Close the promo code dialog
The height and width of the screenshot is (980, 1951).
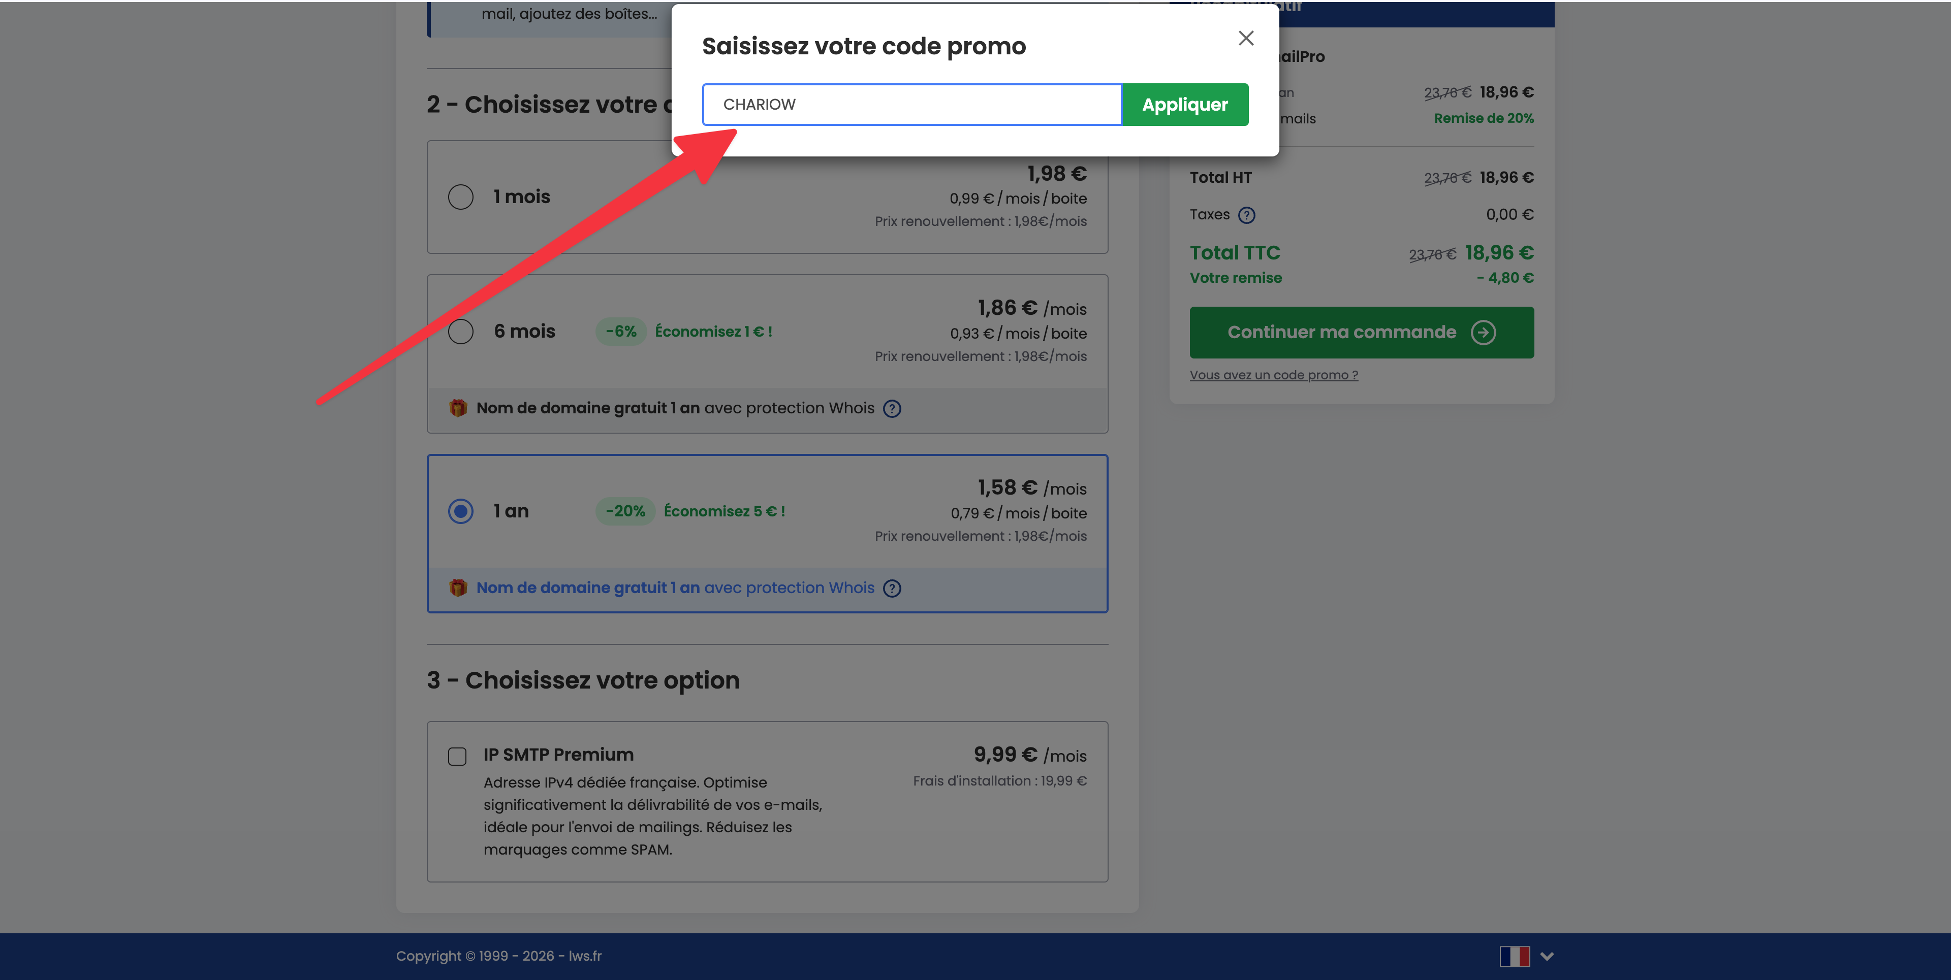1246,38
